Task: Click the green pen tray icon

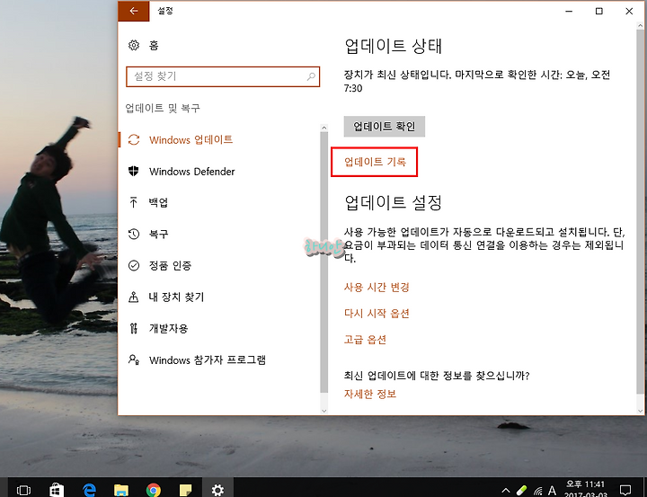Action: click(521, 491)
